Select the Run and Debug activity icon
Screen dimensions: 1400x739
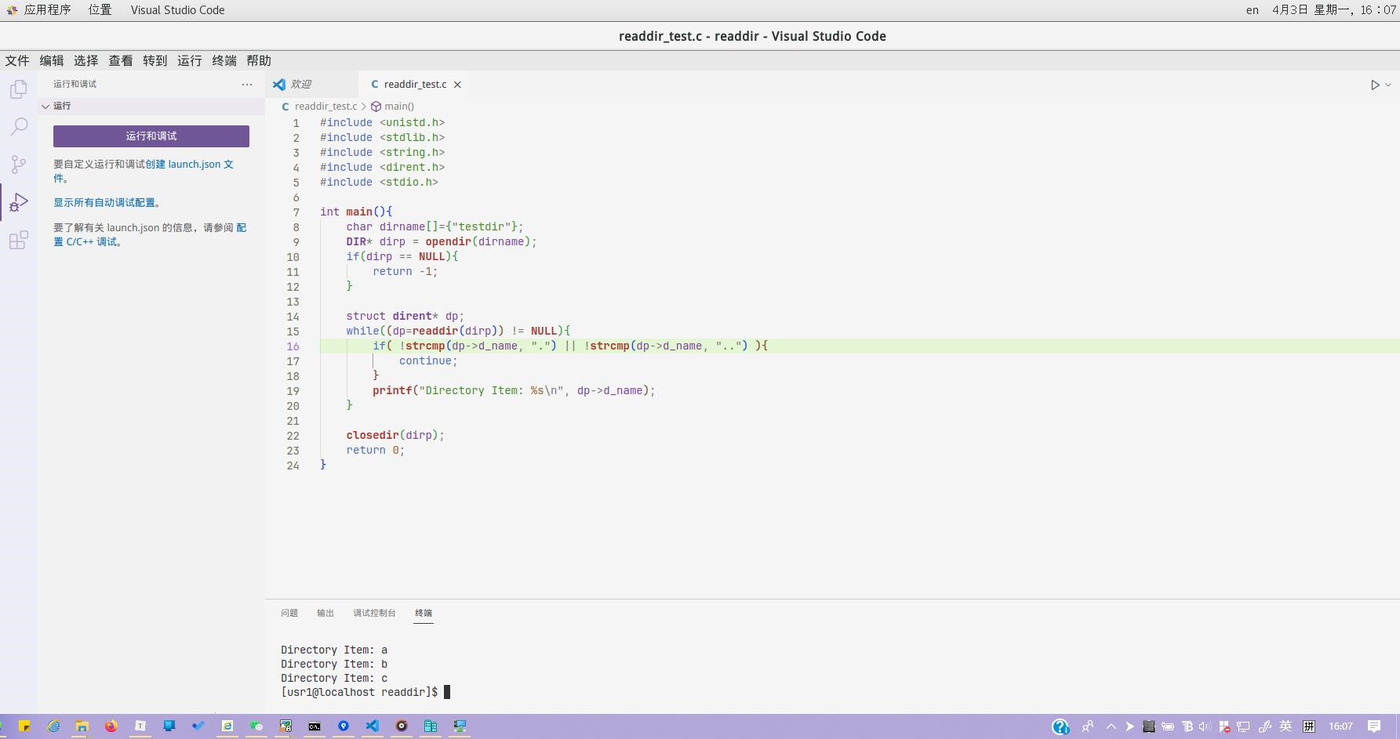pos(19,202)
